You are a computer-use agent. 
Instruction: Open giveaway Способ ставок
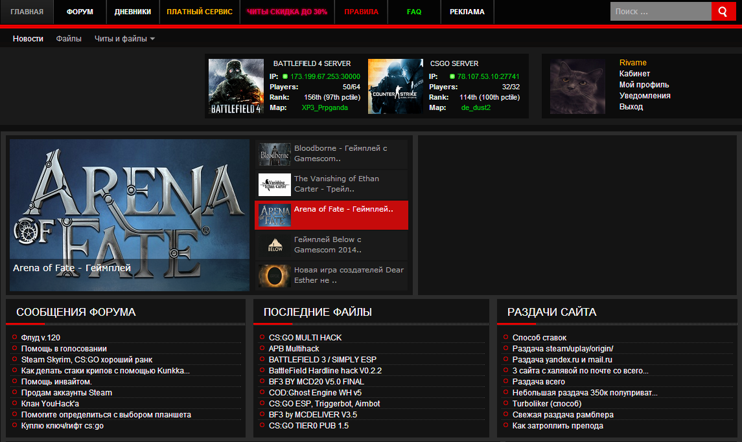539,338
